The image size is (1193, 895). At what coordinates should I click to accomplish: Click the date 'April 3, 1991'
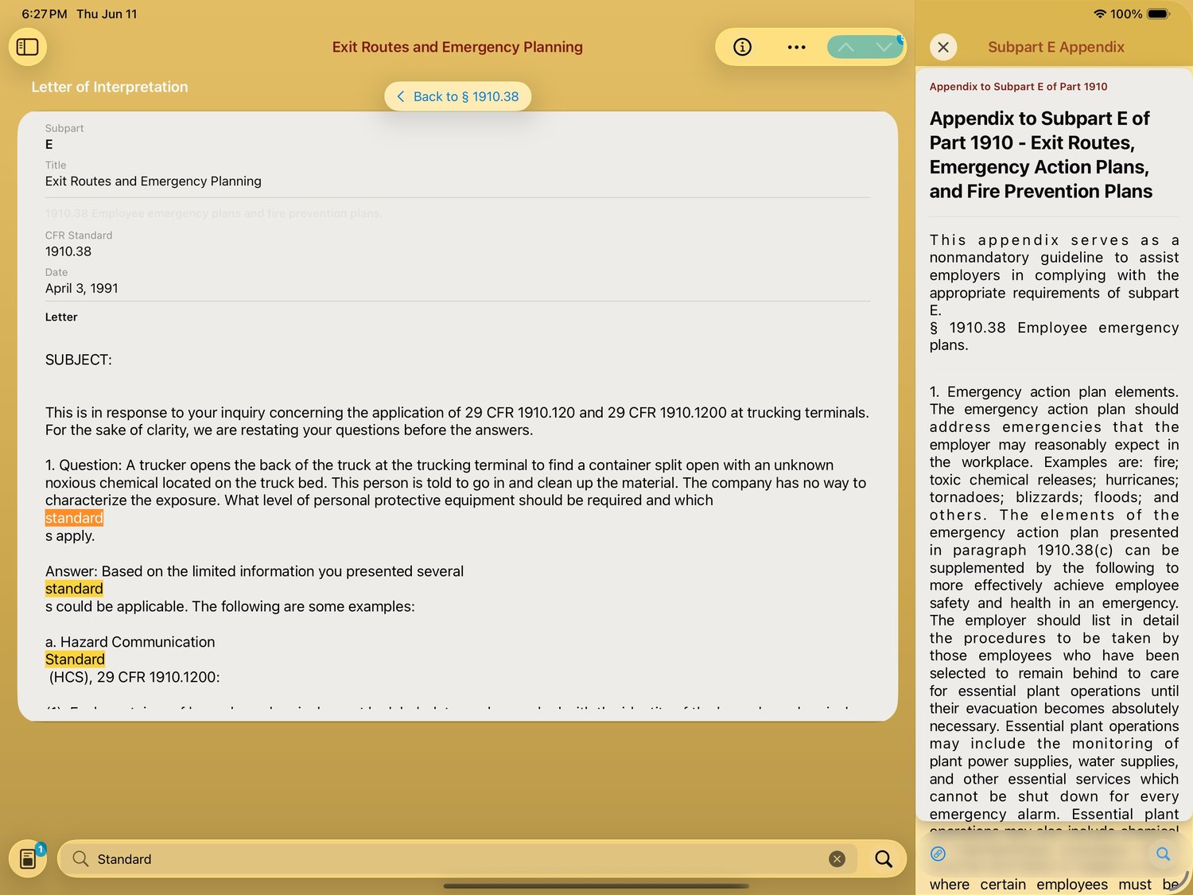pos(82,288)
